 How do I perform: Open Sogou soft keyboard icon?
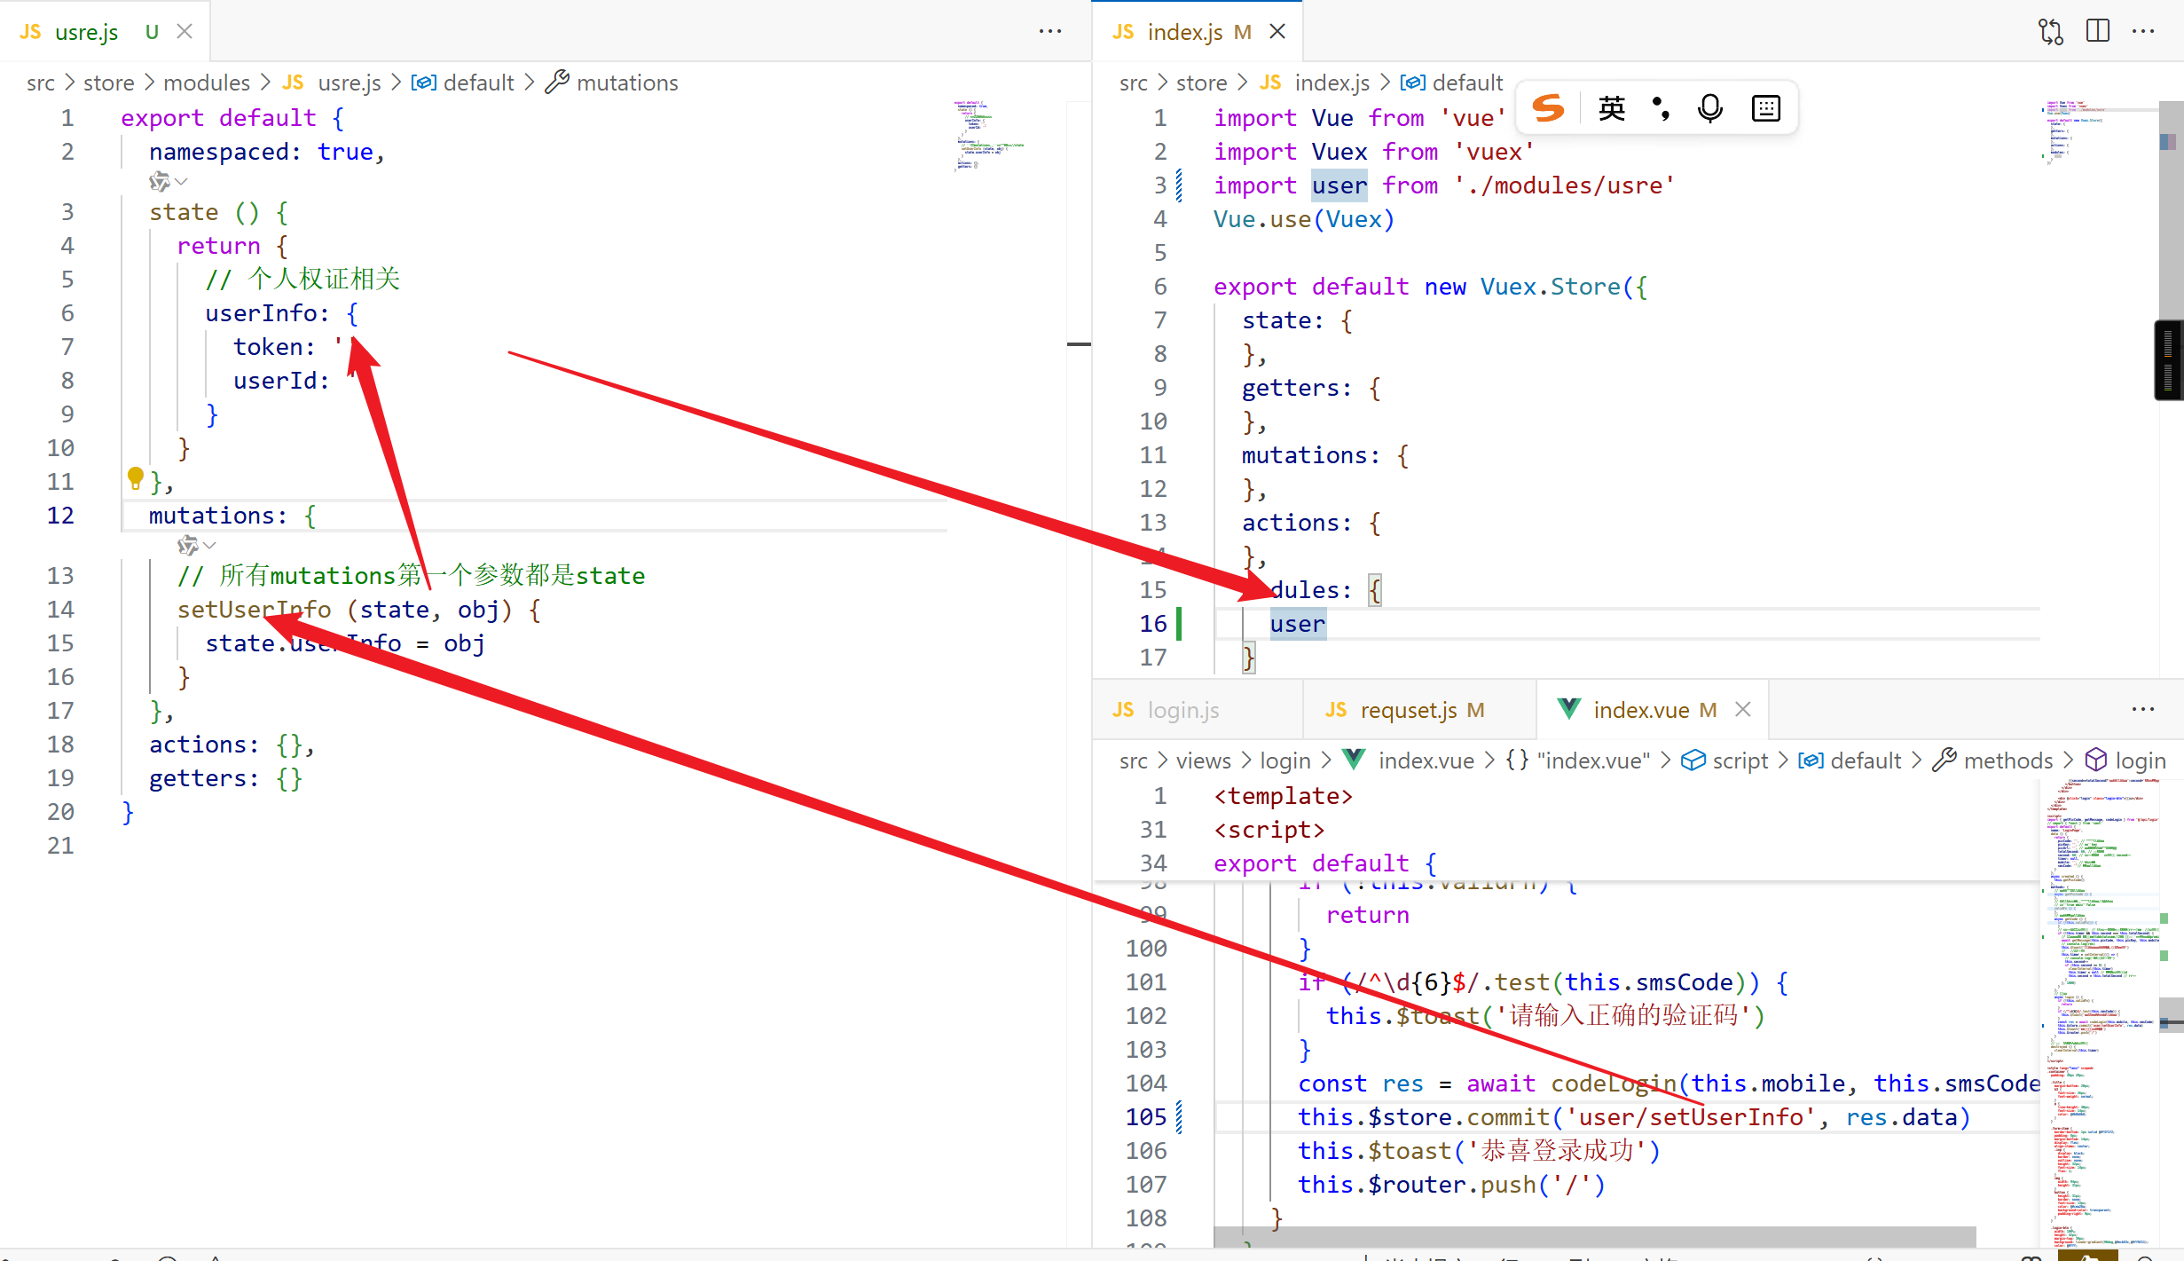[x=1765, y=108]
